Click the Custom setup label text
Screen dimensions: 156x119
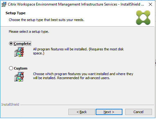21,68
